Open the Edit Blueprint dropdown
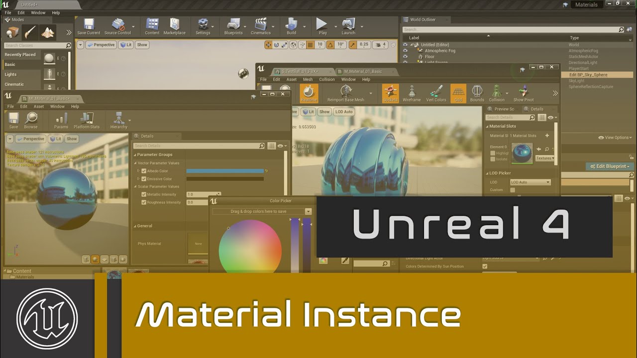Image resolution: width=637 pixels, height=358 pixels. [609, 167]
